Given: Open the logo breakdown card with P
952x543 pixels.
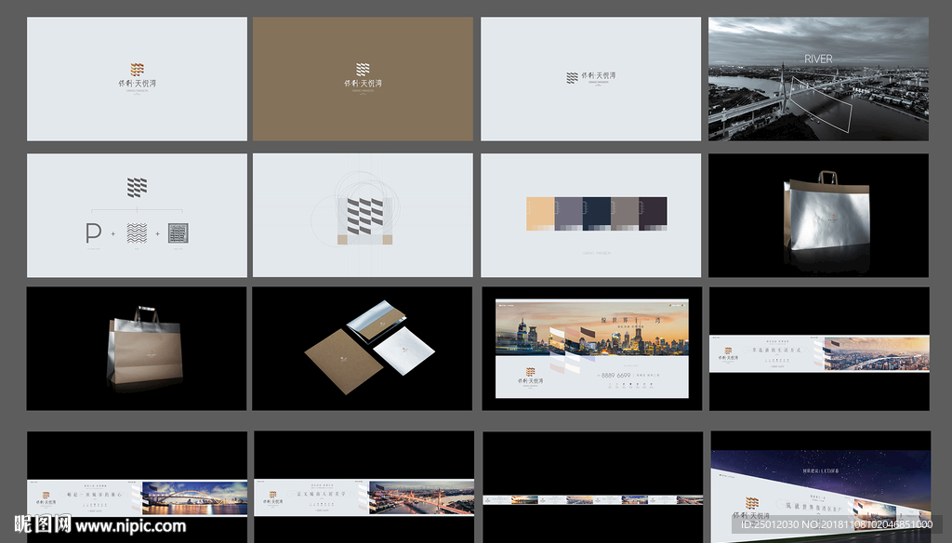Looking at the screenshot, I should (x=137, y=215).
